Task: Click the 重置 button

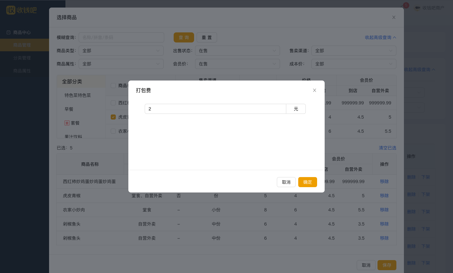Action: click(x=207, y=37)
